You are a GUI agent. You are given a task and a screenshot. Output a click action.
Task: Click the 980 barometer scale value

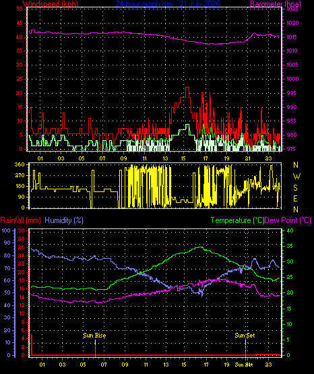[x=291, y=135]
